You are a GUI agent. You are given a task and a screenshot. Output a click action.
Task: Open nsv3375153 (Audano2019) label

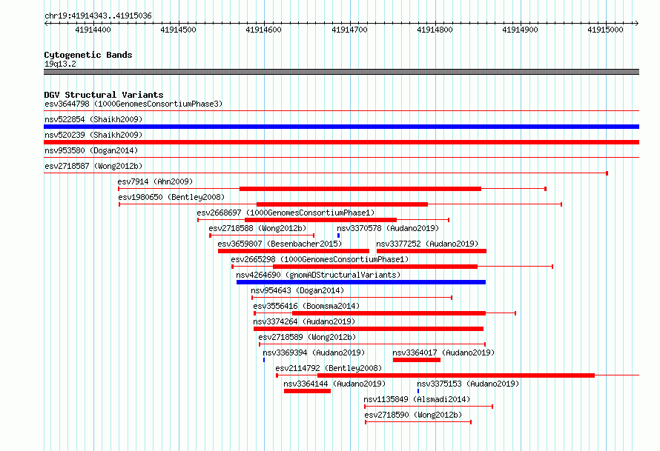click(468, 384)
